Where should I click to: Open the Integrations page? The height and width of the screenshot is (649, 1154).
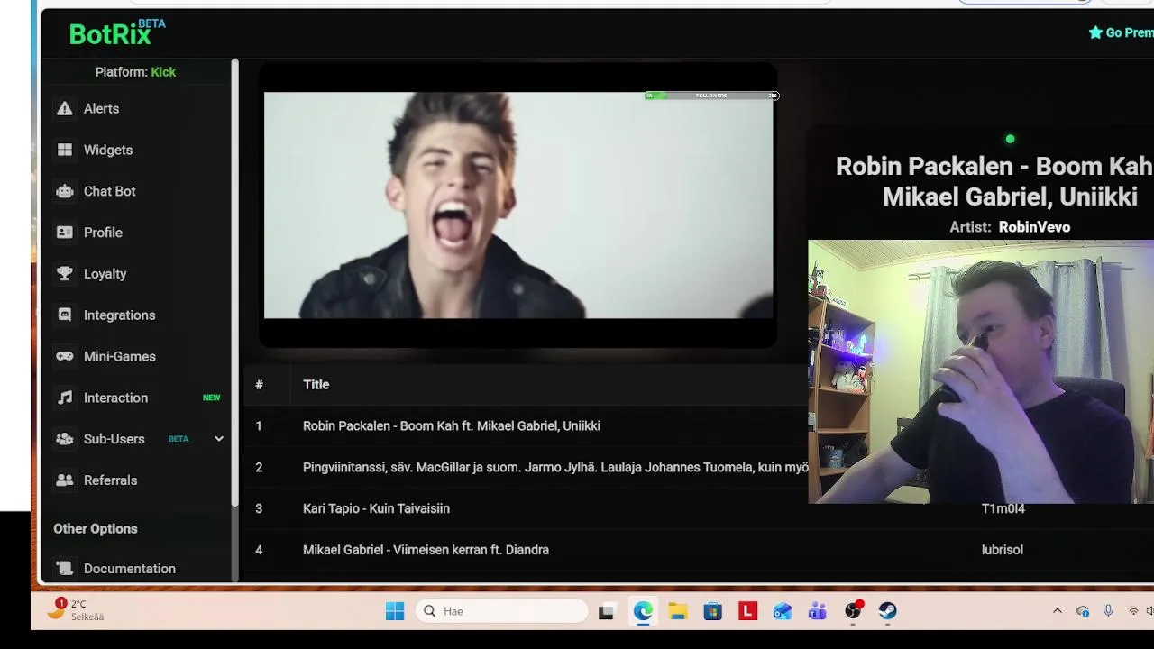[120, 315]
